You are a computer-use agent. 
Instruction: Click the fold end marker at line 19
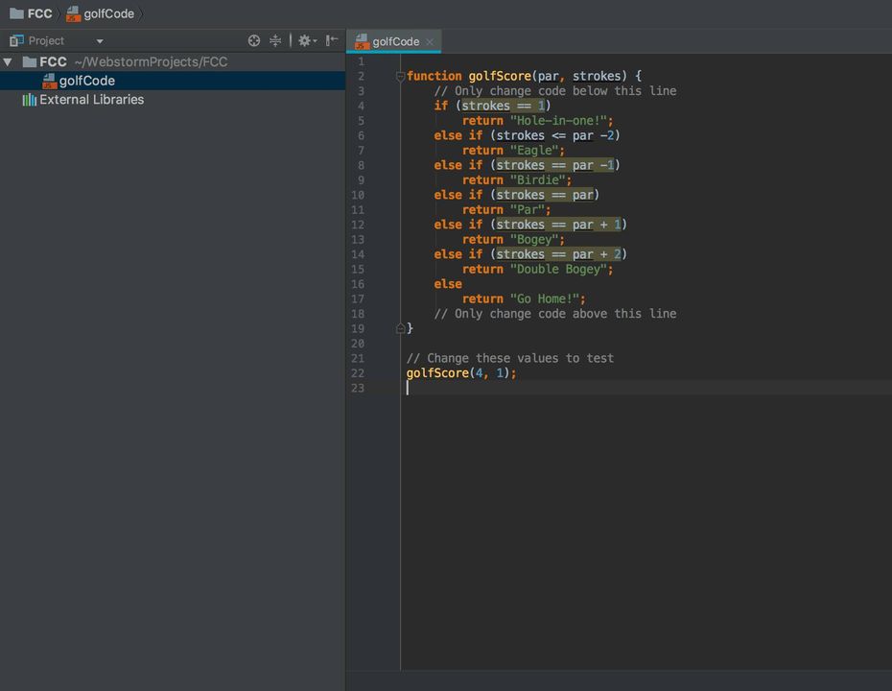[400, 328]
